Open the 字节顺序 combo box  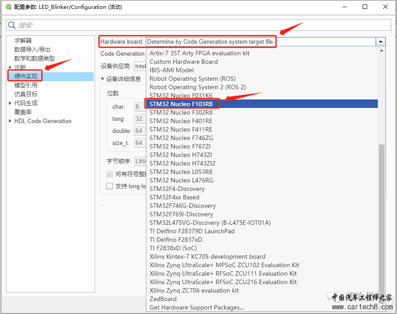click(140, 161)
